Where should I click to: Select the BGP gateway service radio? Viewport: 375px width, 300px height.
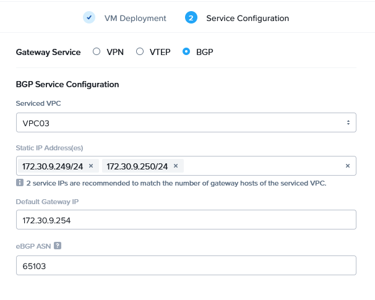pos(186,52)
